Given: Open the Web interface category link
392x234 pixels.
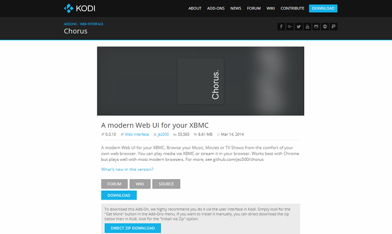Looking at the screenshot, I should (137, 134).
